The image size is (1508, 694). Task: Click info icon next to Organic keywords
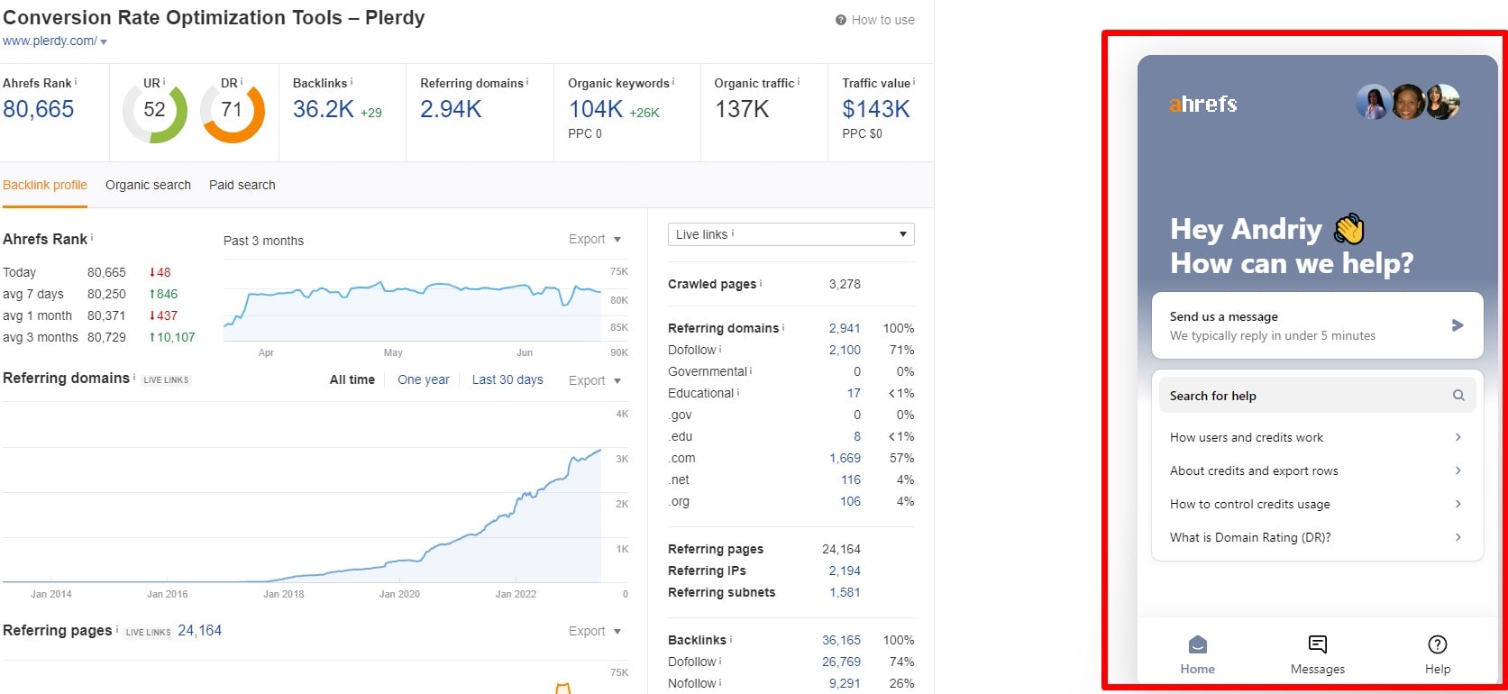click(x=674, y=81)
